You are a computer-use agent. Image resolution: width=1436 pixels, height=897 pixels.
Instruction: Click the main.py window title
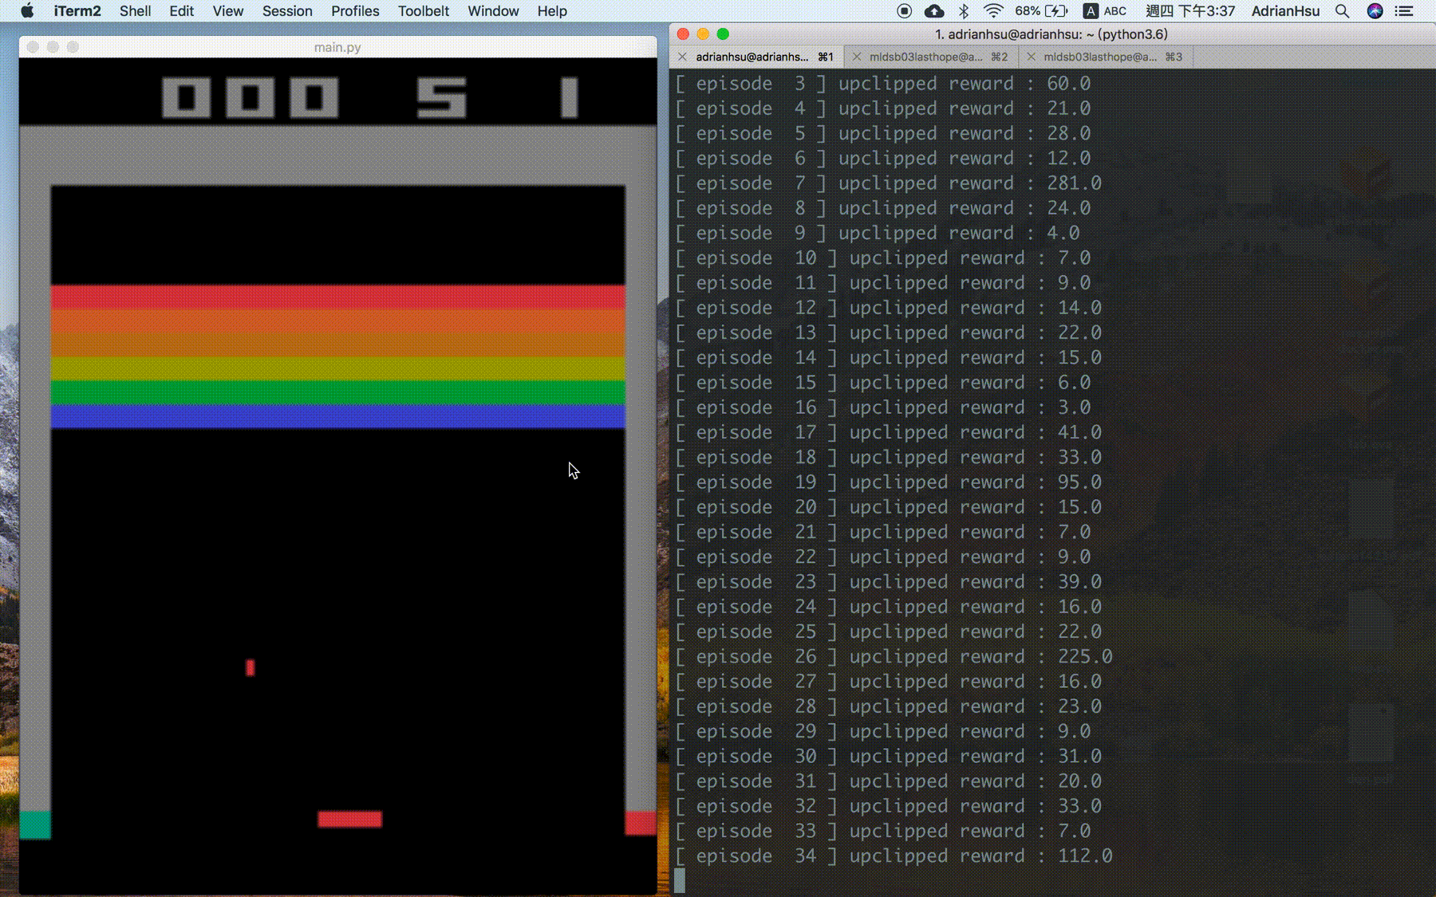tap(337, 47)
